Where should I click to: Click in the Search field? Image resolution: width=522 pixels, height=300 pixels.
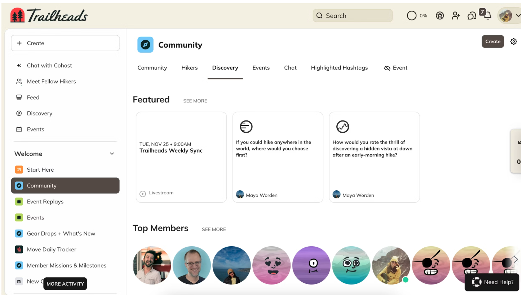pyautogui.click(x=353, y=16)
